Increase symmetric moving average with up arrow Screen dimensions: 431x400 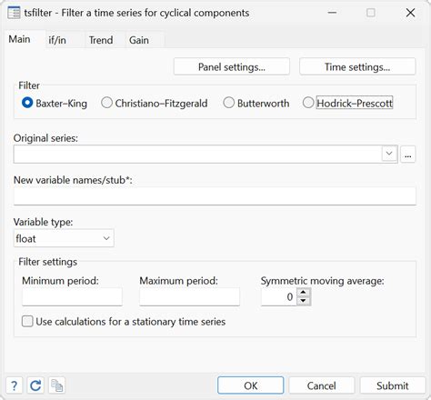tap(304, 292)
